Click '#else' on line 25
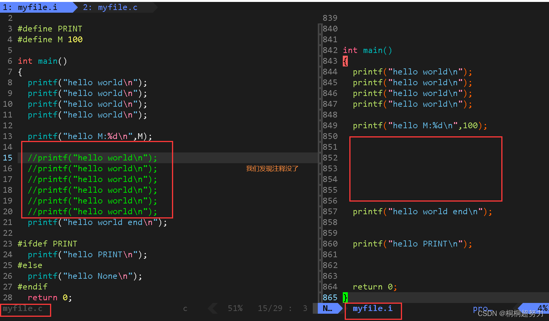The width and height of the screenshot is (549, 321). (30, 265)
